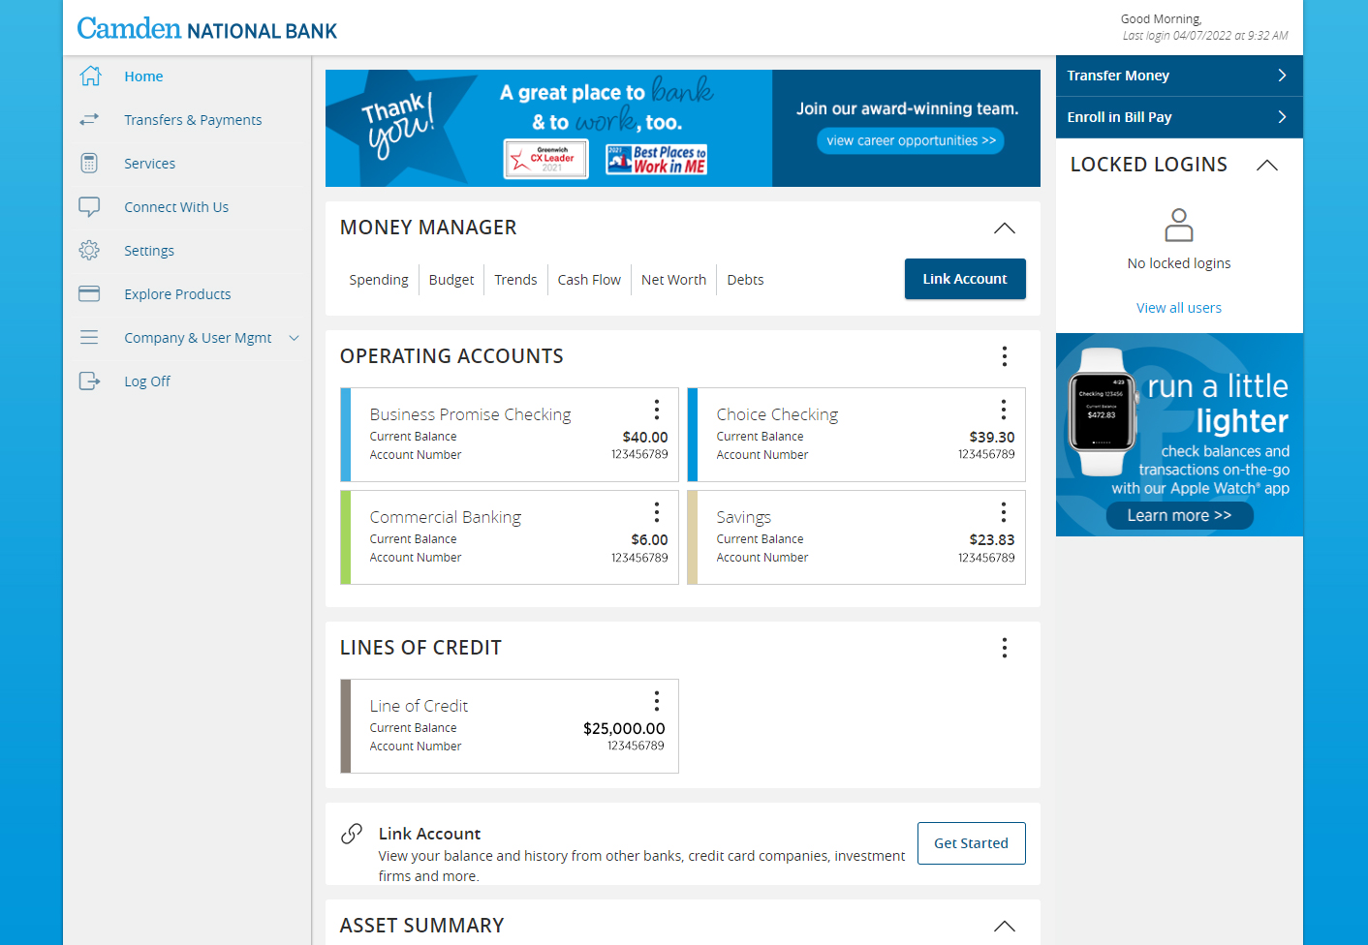Viewport: 1368px width, 945px height.
Task: Open Savings account three-dot menu
Action: 1003,511
